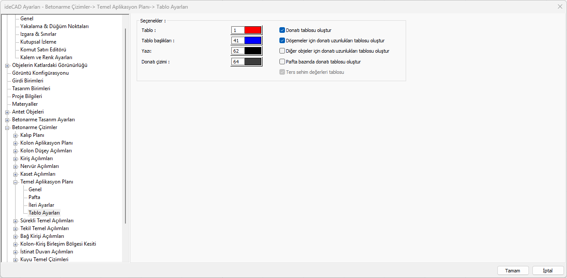Expand the Antet Objeleri node
The width and height of the screenshot is (567, 278).
pyautogui.click(x=7, y=112)
